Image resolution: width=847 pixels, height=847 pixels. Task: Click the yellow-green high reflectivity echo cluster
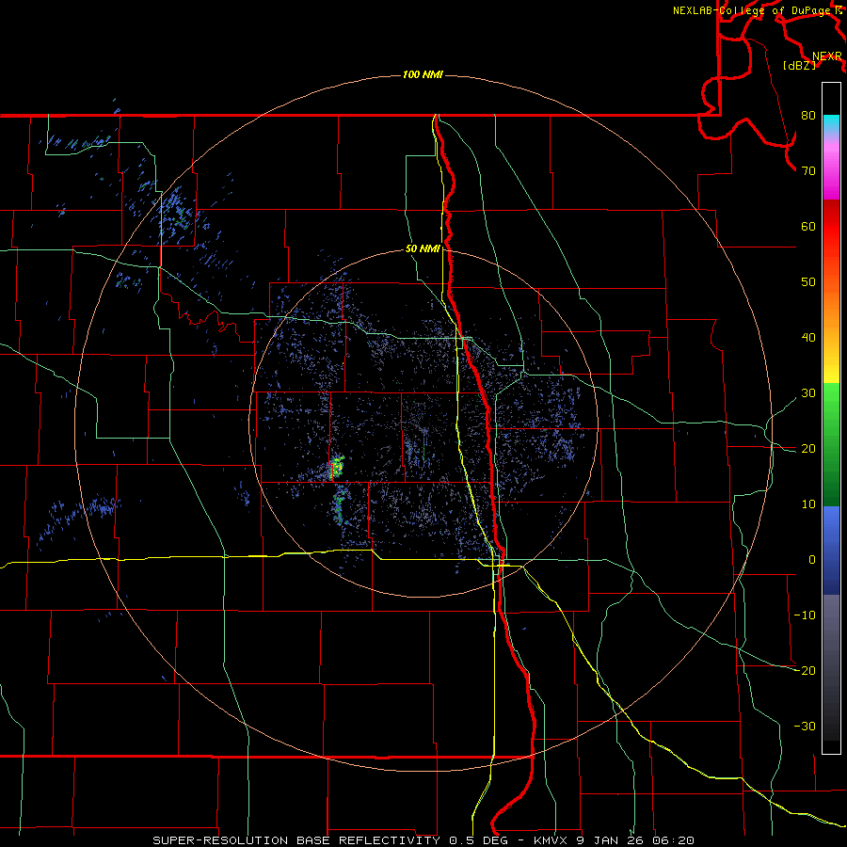coord(337,467)
